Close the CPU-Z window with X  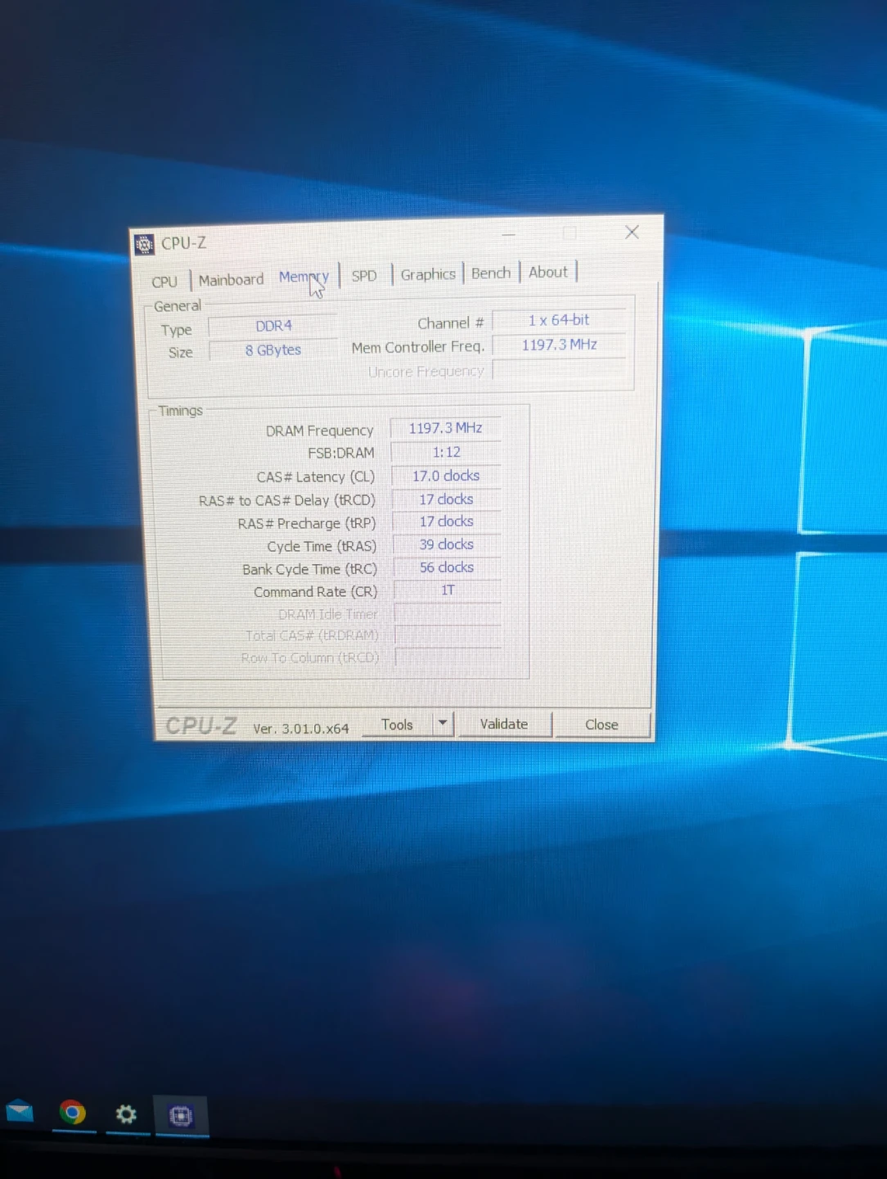[x=632, y=233]
